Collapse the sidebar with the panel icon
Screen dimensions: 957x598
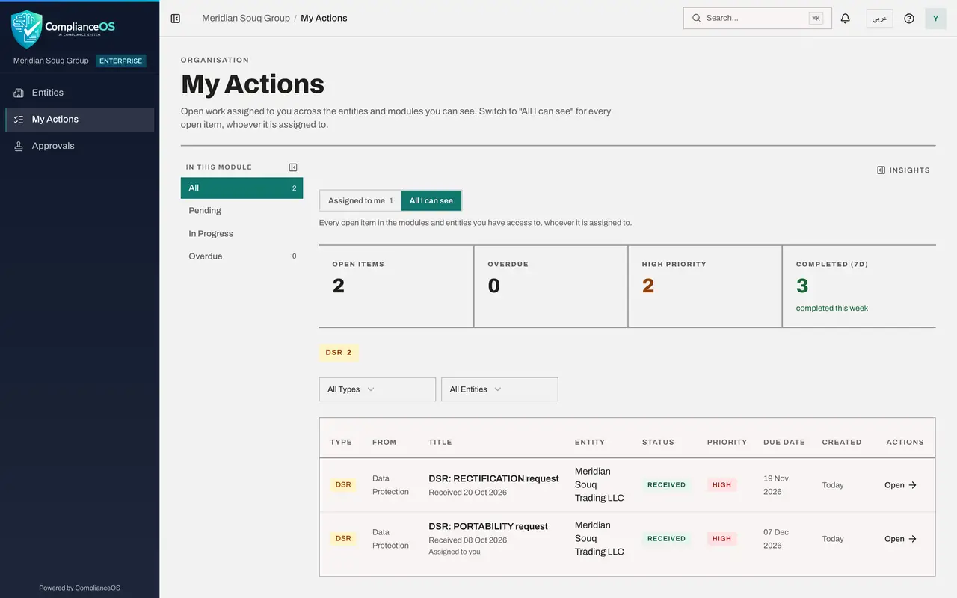click(176, 18)
